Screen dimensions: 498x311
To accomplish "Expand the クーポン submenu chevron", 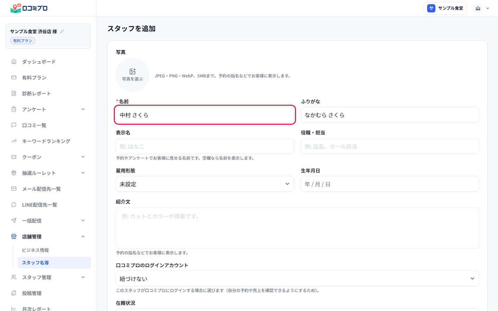I will click(83, 157).
